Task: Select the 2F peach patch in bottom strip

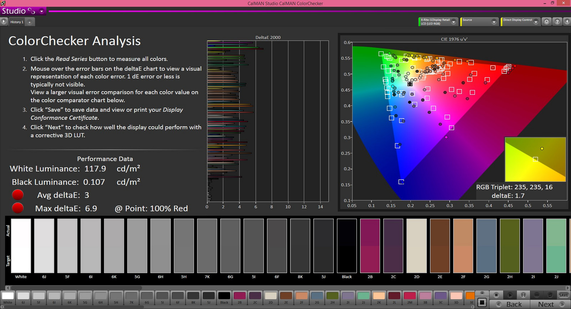Action: click(x=302, y=298)
